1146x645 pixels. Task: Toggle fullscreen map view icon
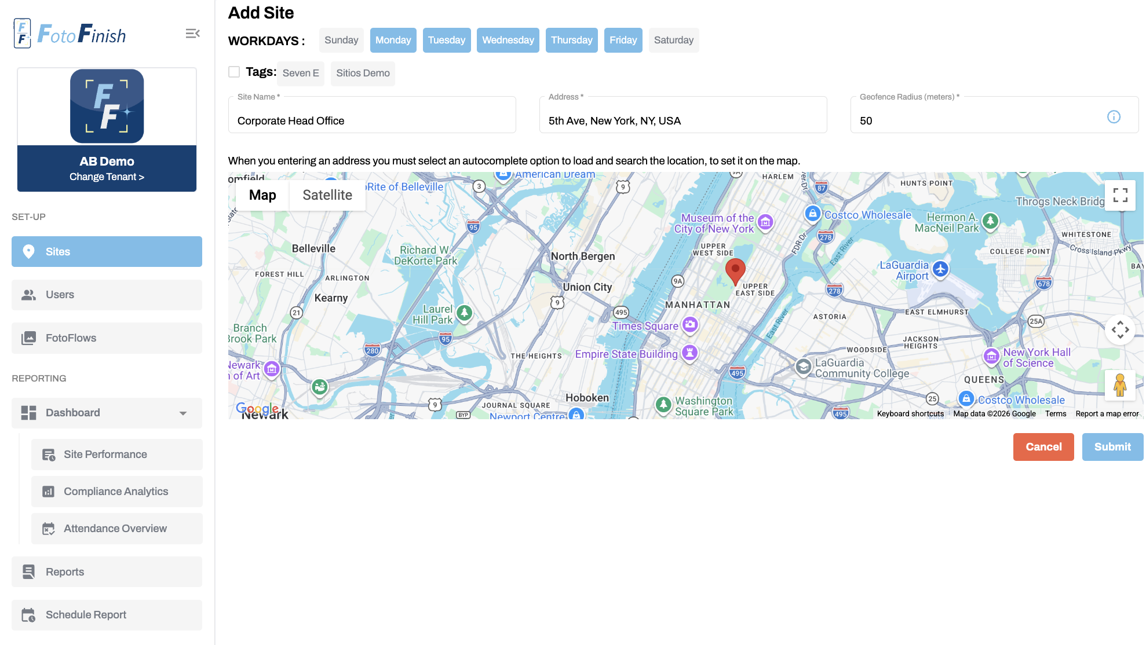click(1120, 195)
